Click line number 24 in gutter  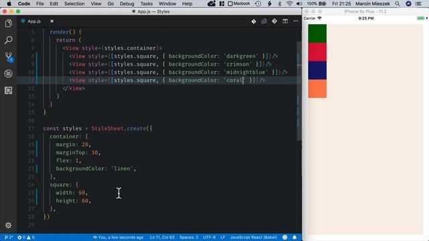[32, 185]
